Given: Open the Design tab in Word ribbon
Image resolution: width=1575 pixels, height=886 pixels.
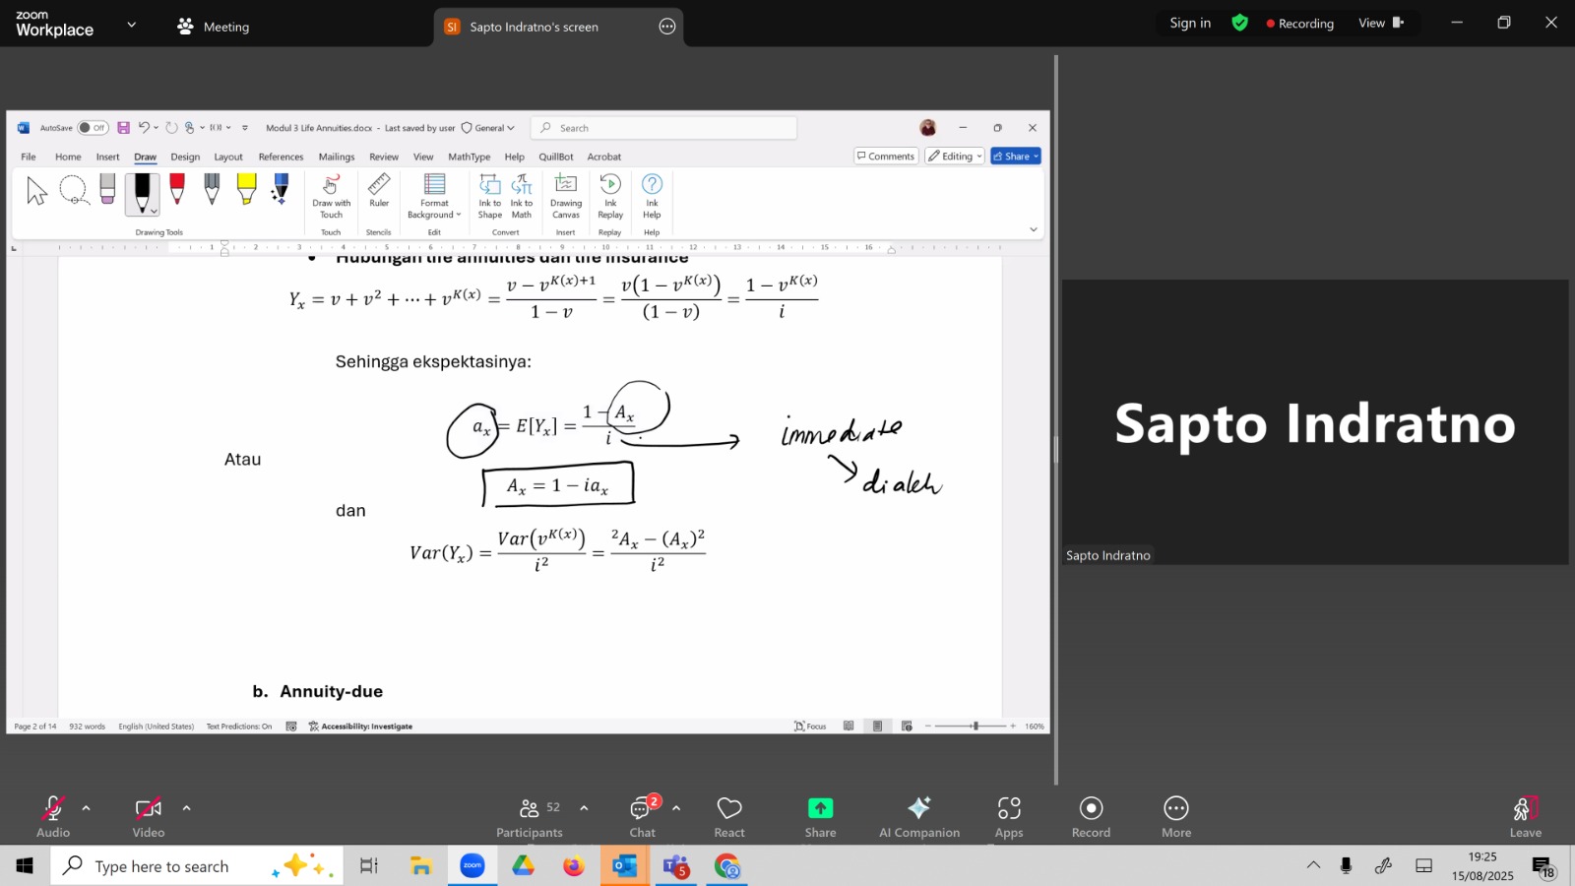Looking at the screenshot, I should (185, 157).
